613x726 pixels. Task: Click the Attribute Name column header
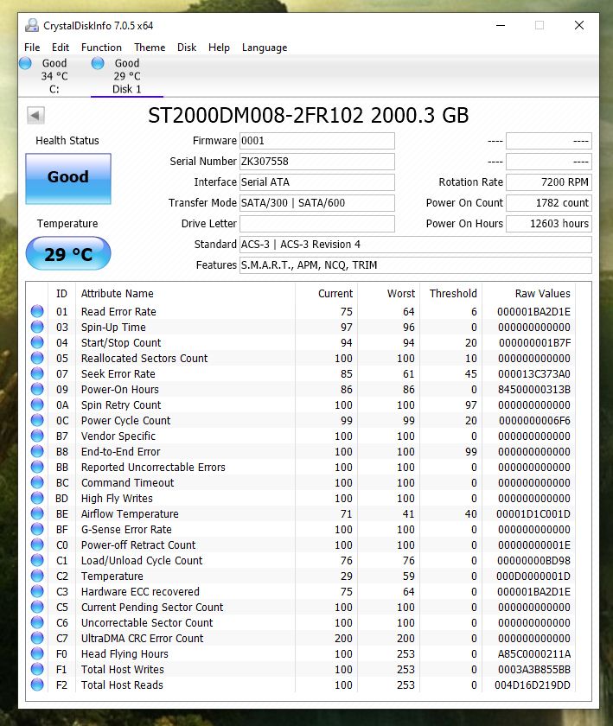click(118, 294)
